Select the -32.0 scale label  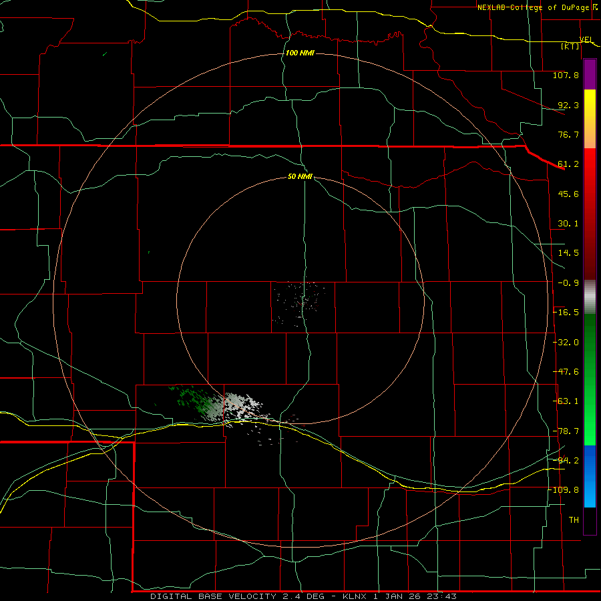566,343
